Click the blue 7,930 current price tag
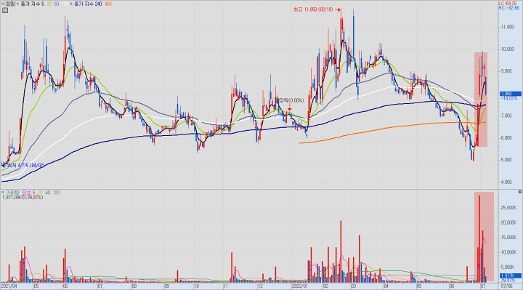 tap(511, 94)
